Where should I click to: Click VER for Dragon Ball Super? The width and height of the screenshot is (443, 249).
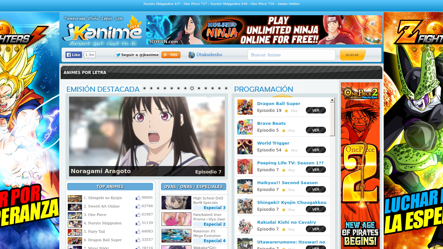316,111
